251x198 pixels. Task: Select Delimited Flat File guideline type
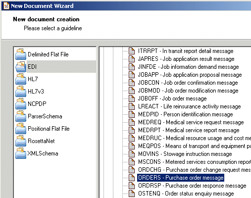click(48, 54)
